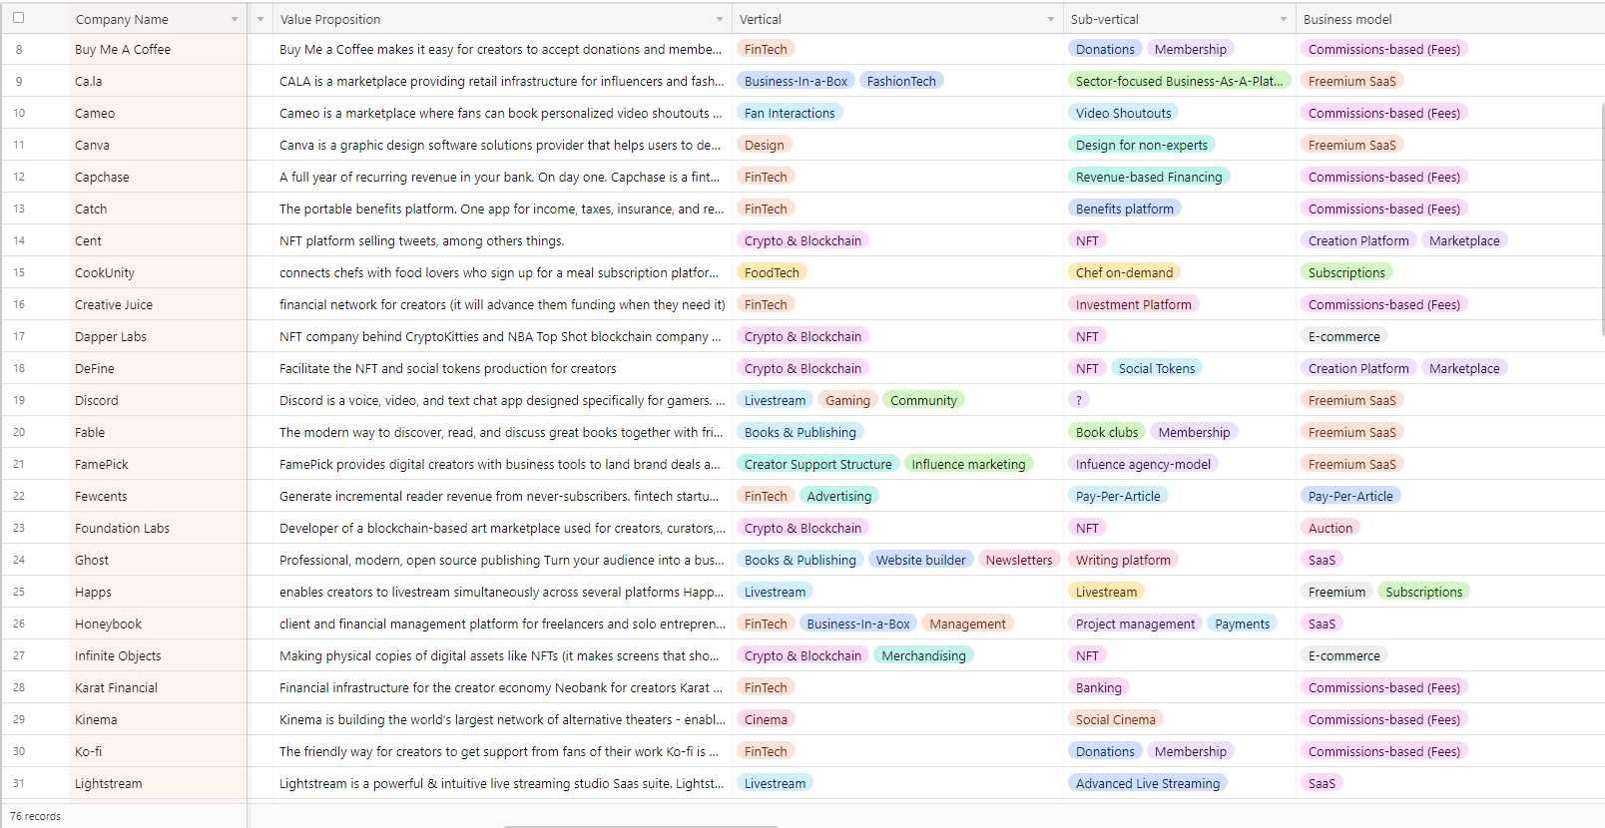The height and width of the screenshot is (828, 1605).
Task: Click the horizontal scrollbar at the bottom
Action: click(x=639, y=825)
